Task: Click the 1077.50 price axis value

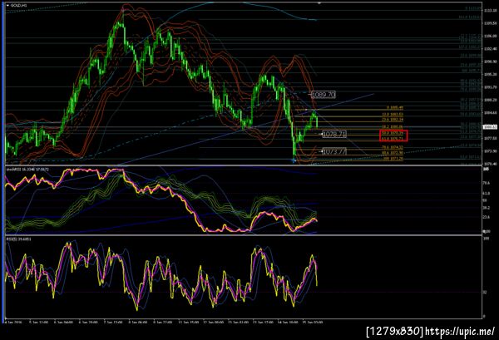Action: (x=491, y=138)
